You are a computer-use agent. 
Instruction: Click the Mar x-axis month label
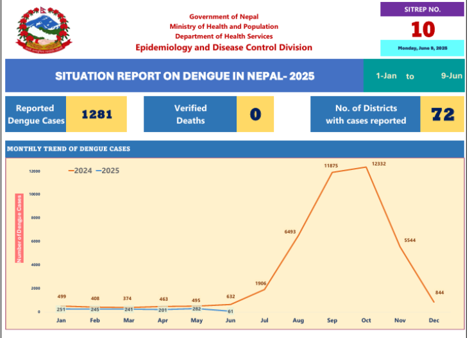tap(129, 321)
